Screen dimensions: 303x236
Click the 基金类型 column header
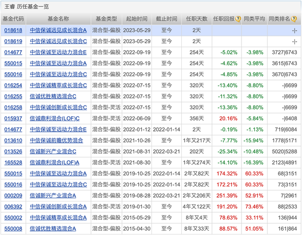pos(106,19)
